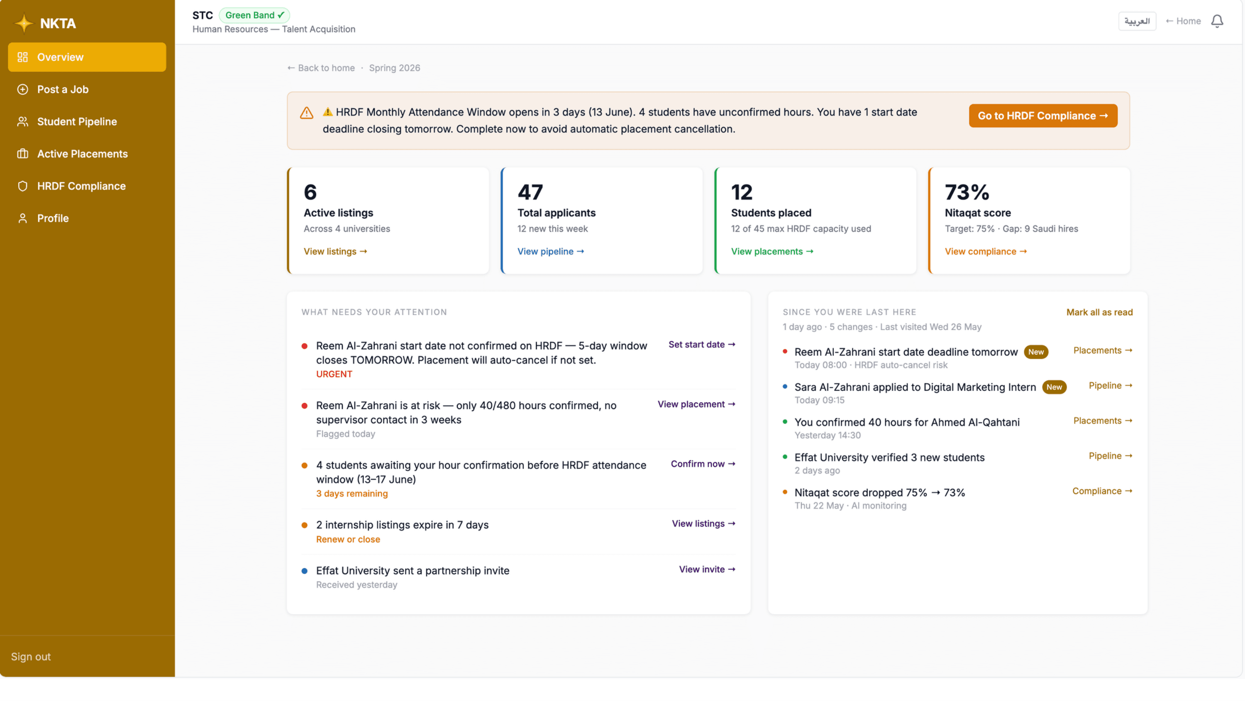This screenshot has height=701, width=1245.
Task: Click the Overview grid icon in sidebar
Action: coord(23,57)
